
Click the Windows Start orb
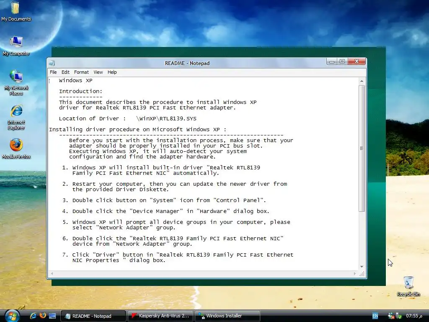click(12, 316)
